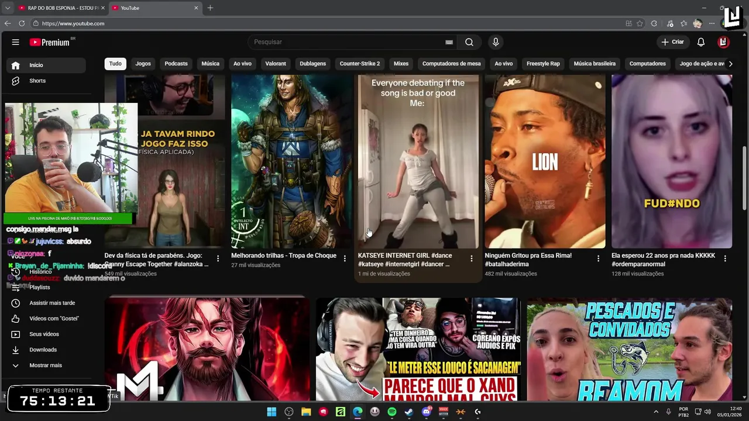Screen dimensions: 749x421
Task: Open a new browser tab with plus icon
Action: [x=210, y=8]
